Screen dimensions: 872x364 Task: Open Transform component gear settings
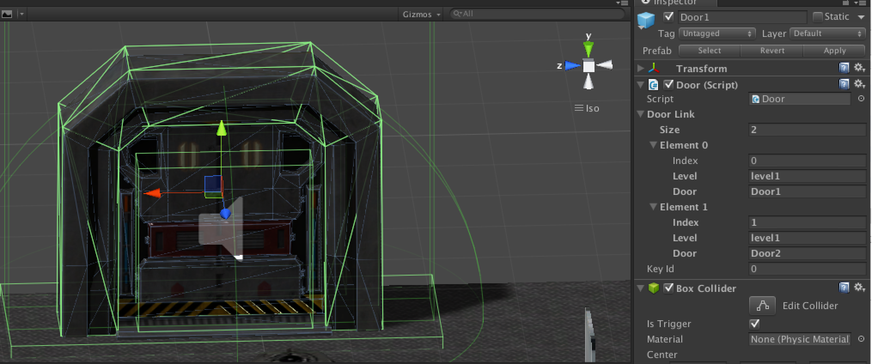(x=859, y=68)
